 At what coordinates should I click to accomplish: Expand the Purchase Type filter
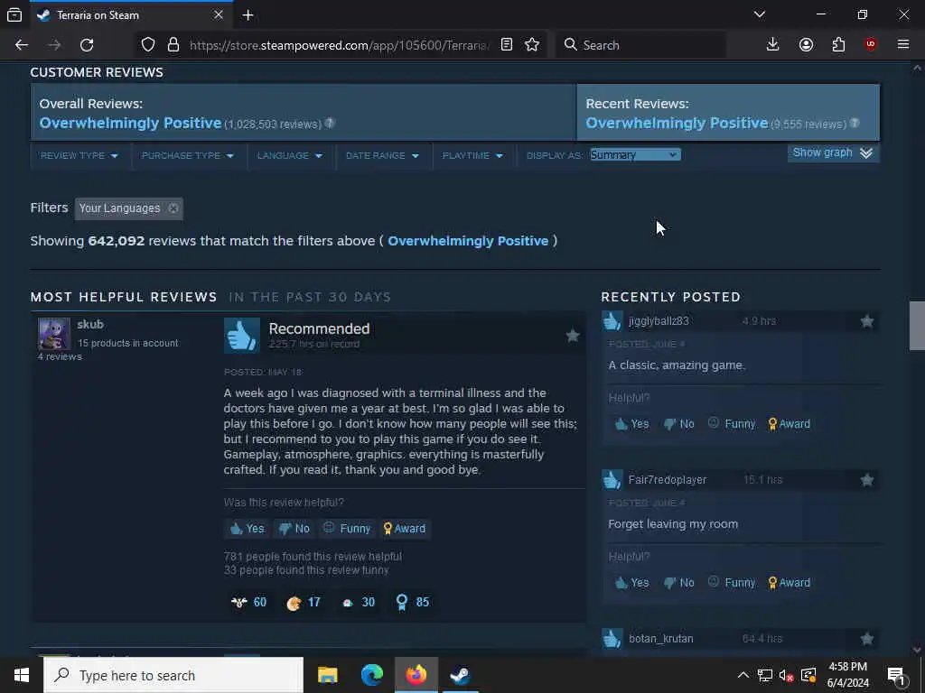[188, 155]
